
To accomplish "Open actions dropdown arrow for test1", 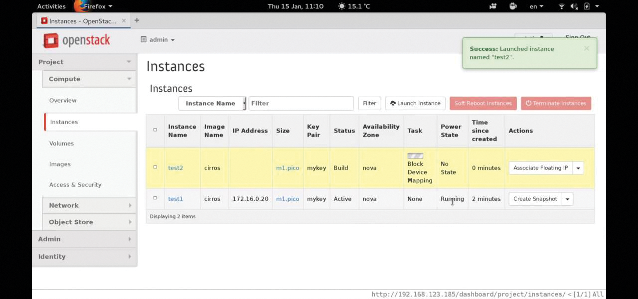I will click(x=567, y=199).
